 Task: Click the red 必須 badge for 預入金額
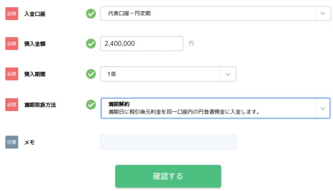click(x=12, y=43)
